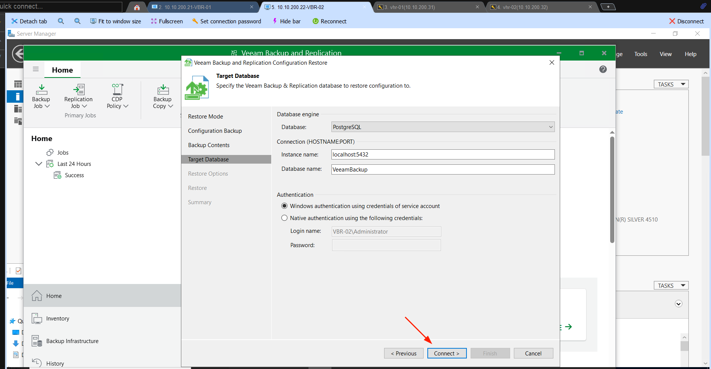Click the home icon tab in the session bar
Image resolution: width=711 pixels, height=369 pixels.
137,7
